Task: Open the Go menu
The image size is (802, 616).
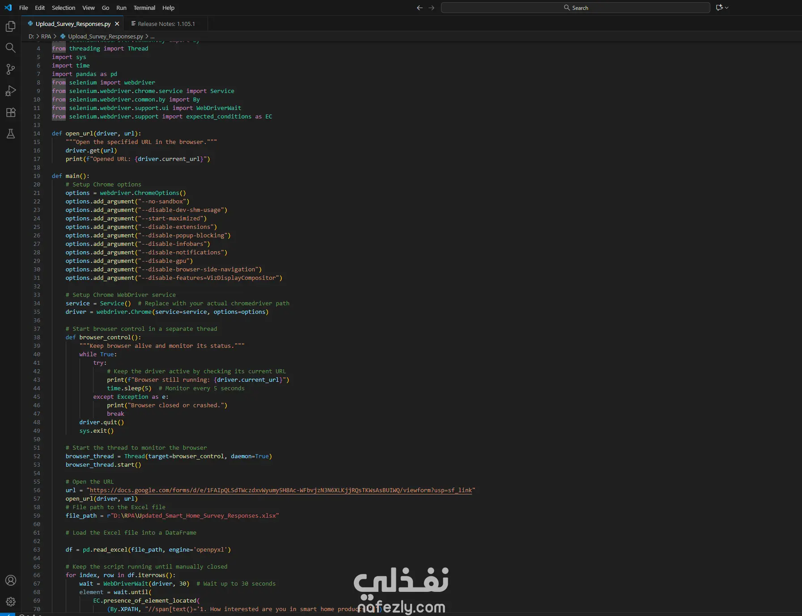Action: [x=106, y=8]
